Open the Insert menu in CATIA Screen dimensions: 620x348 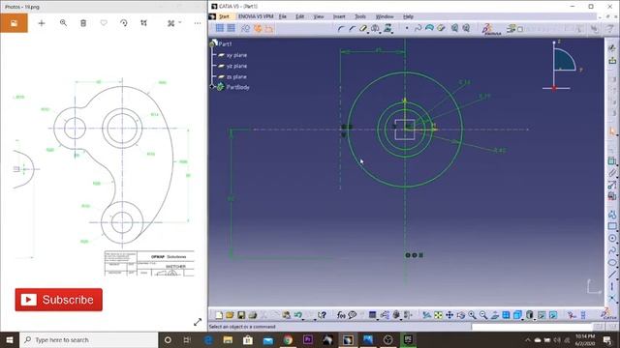pyautogui.click(x=339, y=16)
